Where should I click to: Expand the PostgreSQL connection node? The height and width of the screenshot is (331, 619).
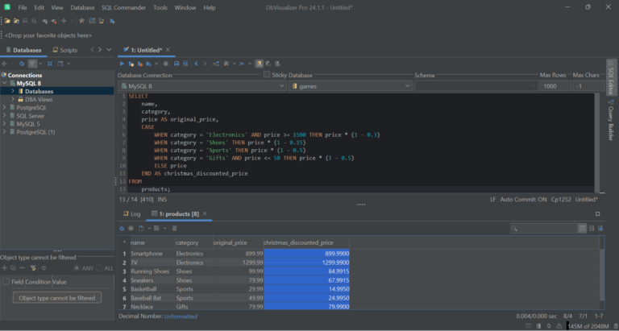[x=5, y=107]
